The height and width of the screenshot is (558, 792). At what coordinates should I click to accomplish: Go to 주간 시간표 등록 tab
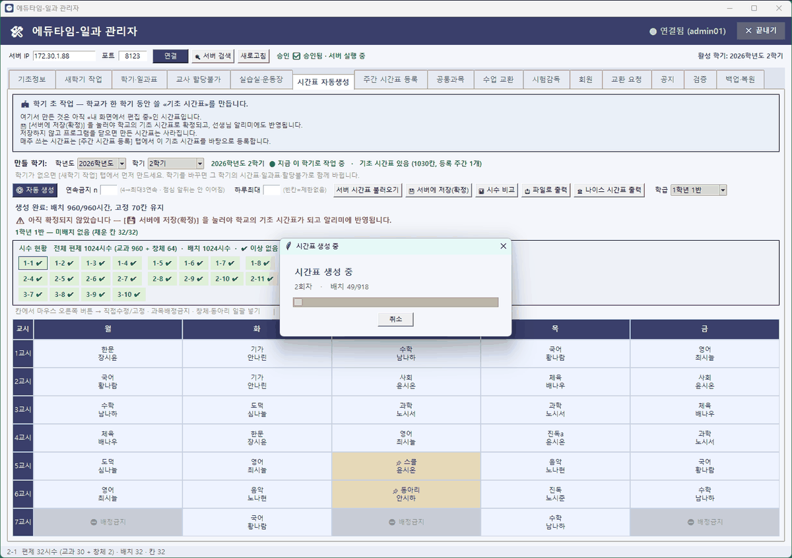(391, 79)
